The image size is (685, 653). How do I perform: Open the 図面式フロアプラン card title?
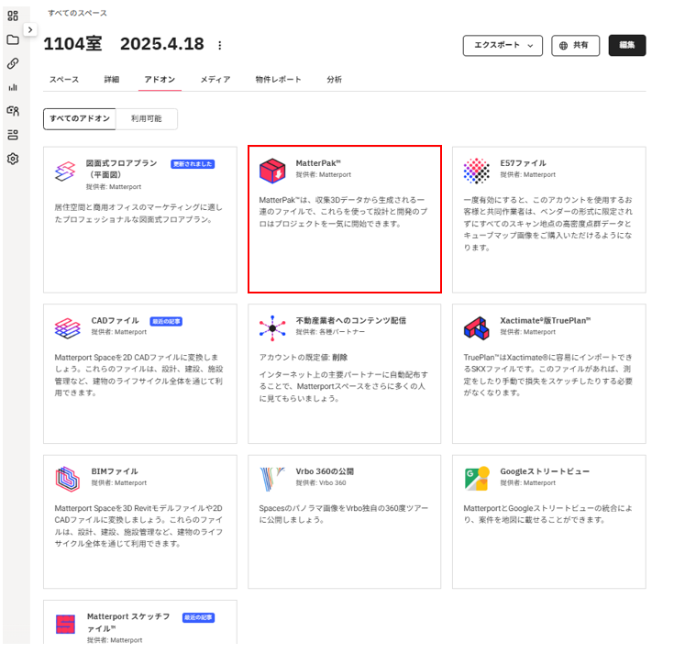(121, 169)
